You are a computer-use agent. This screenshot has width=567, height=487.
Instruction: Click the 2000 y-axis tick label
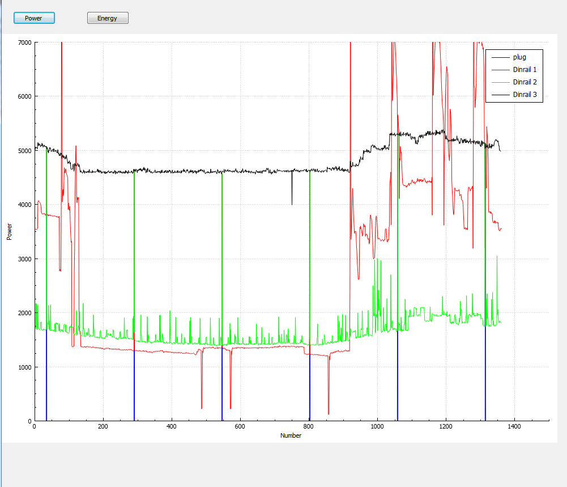point(24,313)
